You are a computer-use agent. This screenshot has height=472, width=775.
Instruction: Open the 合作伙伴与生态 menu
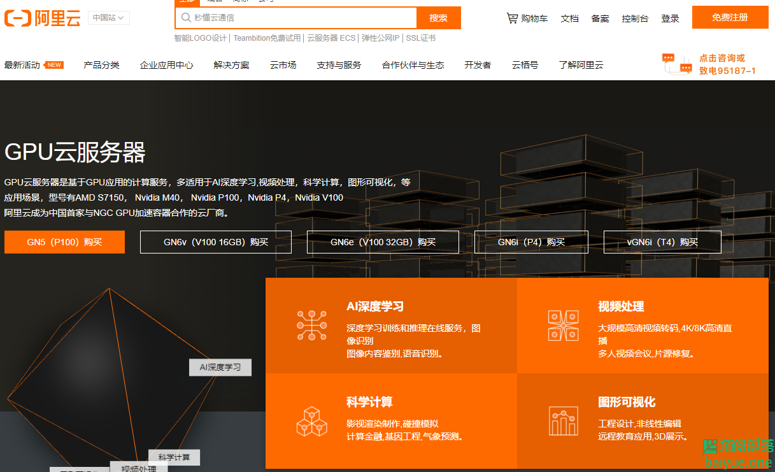[x=413, y=65]
